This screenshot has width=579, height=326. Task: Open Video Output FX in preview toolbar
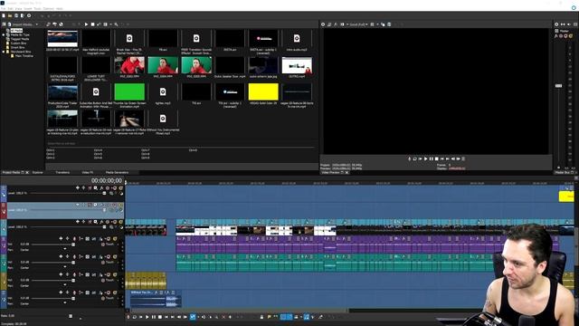(x=336, y=24)
